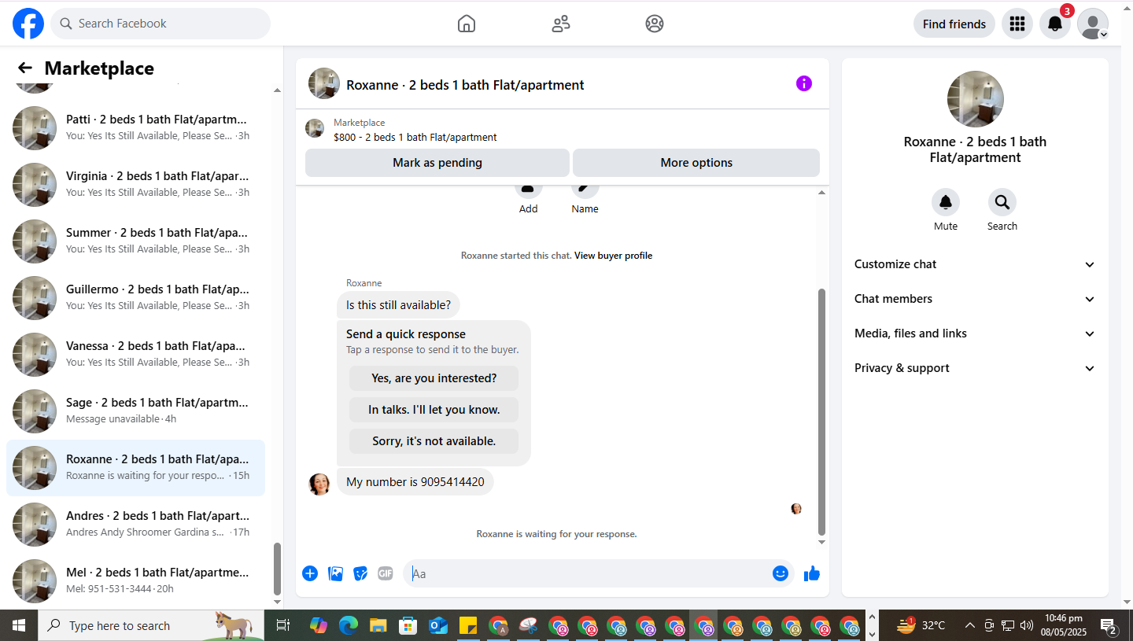
Task: Open the Facebook menu grid icon
Action: coord(1017,24)
